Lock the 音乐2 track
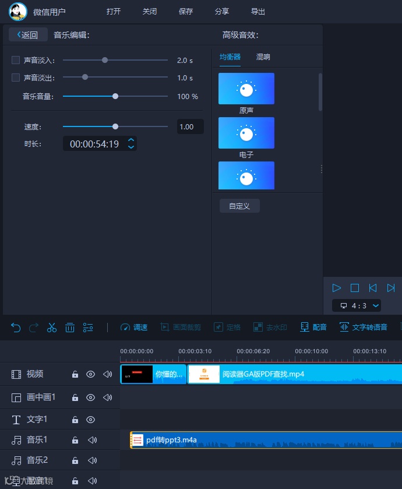Viewport: 402px width, 489px height. 75,460
